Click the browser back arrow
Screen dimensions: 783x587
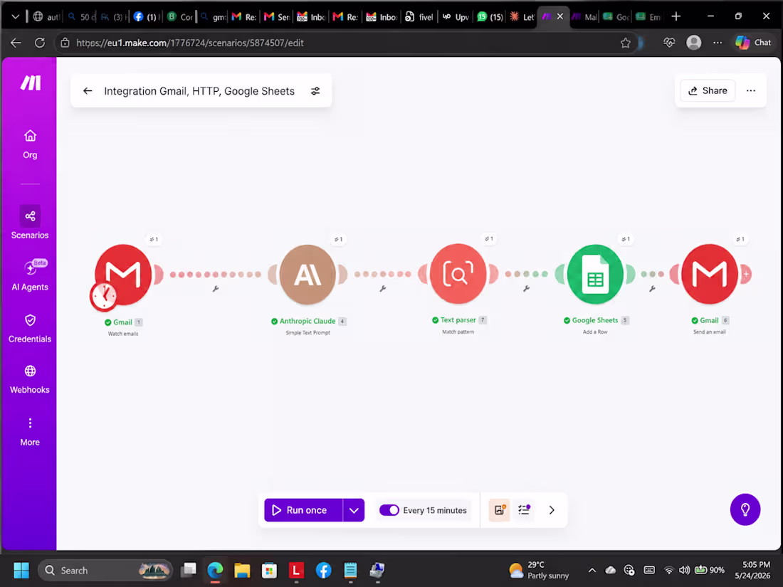[16, 43]
